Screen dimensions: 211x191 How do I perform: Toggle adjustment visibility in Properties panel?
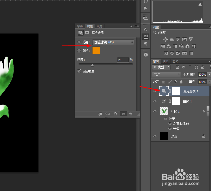coord(123,114)
